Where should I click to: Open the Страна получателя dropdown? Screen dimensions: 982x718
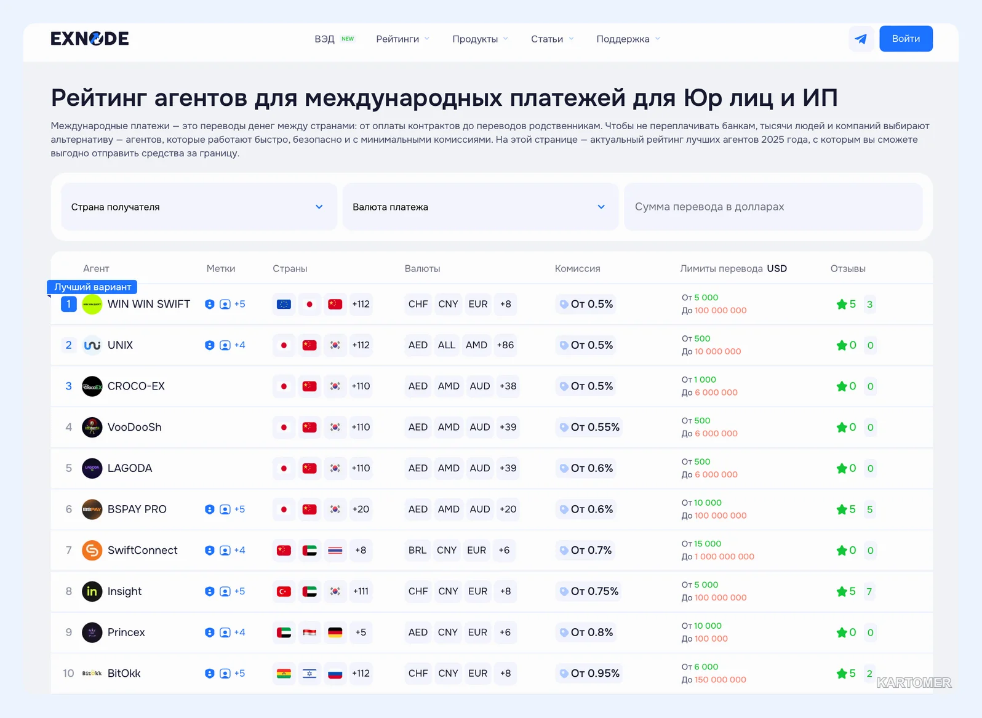click(x=199, y=207)
